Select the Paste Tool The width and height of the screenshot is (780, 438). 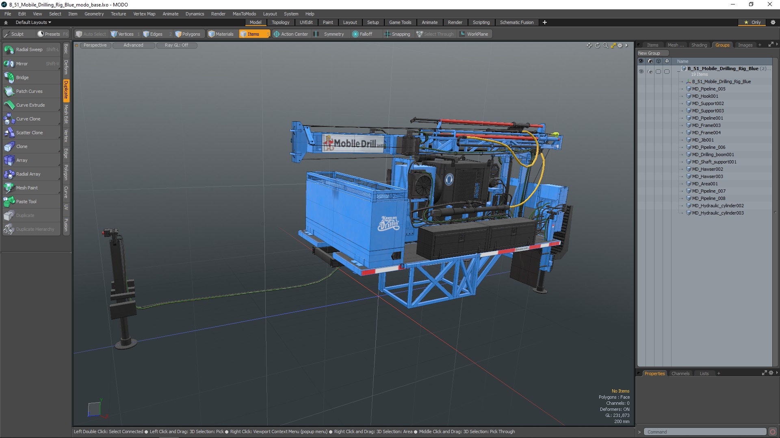tap(31, 202)
